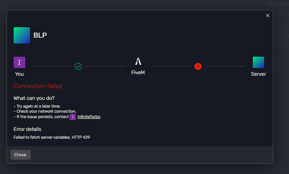Click the 'FiveM' label text
289x174 pixels.
click(x=138, y=72)
